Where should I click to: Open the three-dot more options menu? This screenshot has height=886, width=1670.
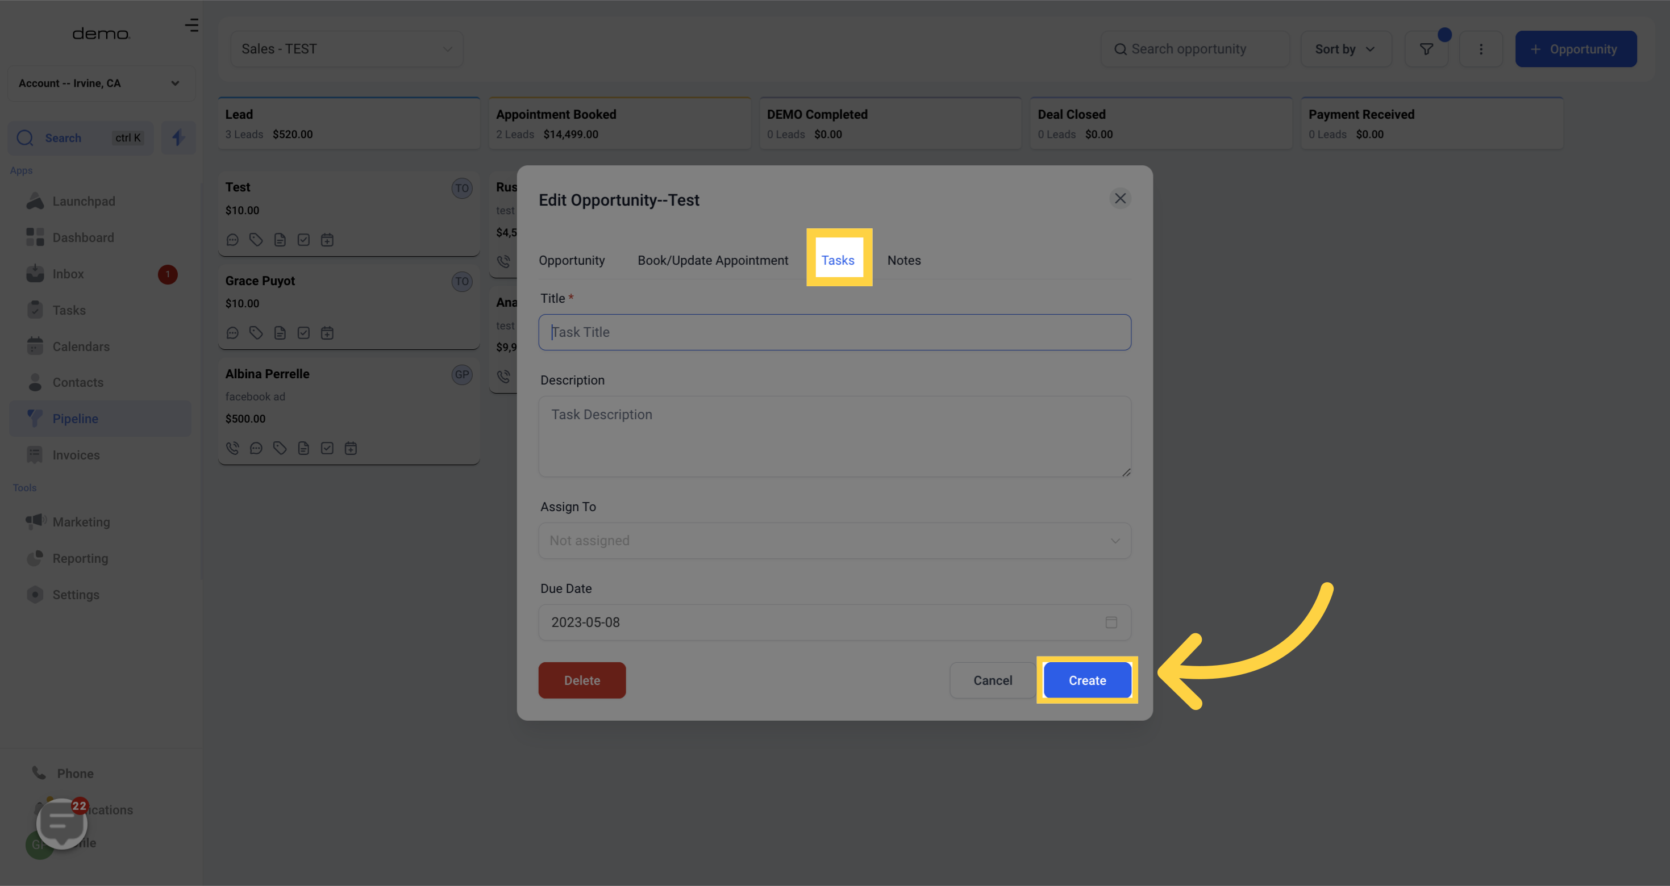tap(1480, 49)
